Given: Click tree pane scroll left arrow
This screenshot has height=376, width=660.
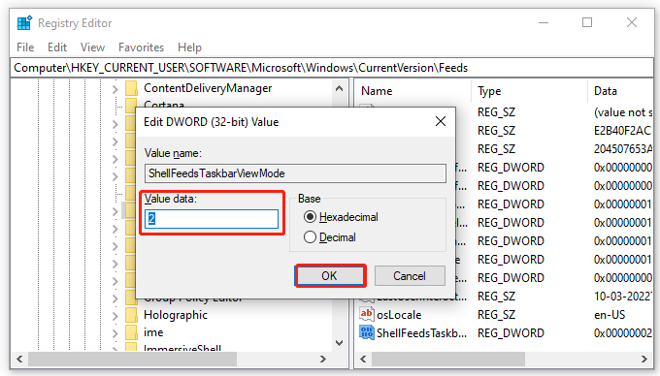Looking at the screenshot, I should (x=19, y=360).
